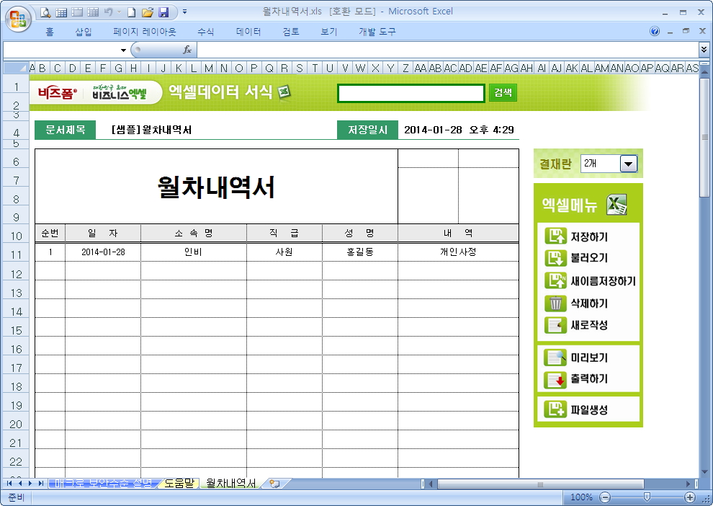Create new blank document from quick access
The height and width of the screenshot is (506, 713).
click(x=131, y=12)
